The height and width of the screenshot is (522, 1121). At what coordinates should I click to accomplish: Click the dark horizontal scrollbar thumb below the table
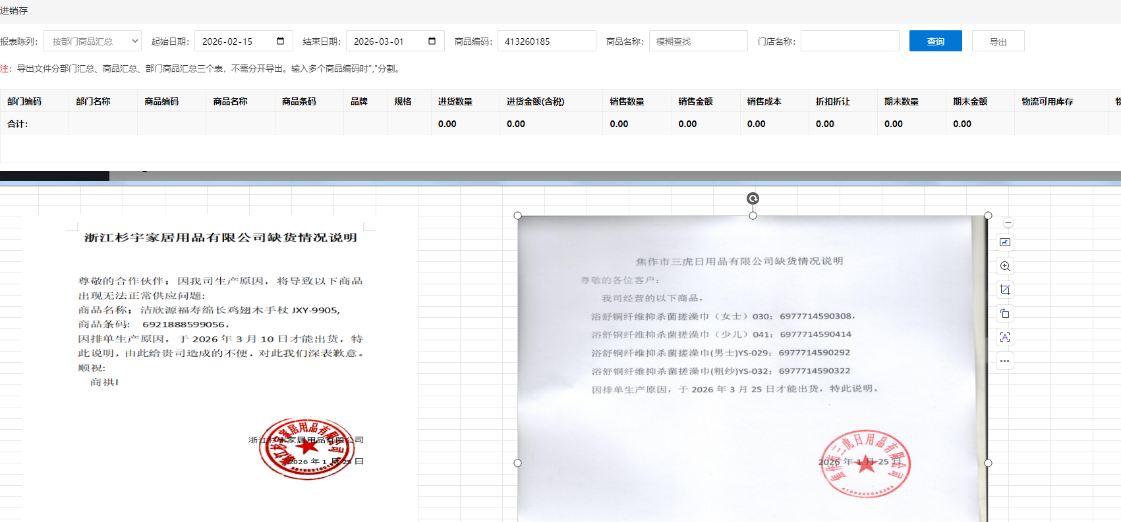[55, 176]
